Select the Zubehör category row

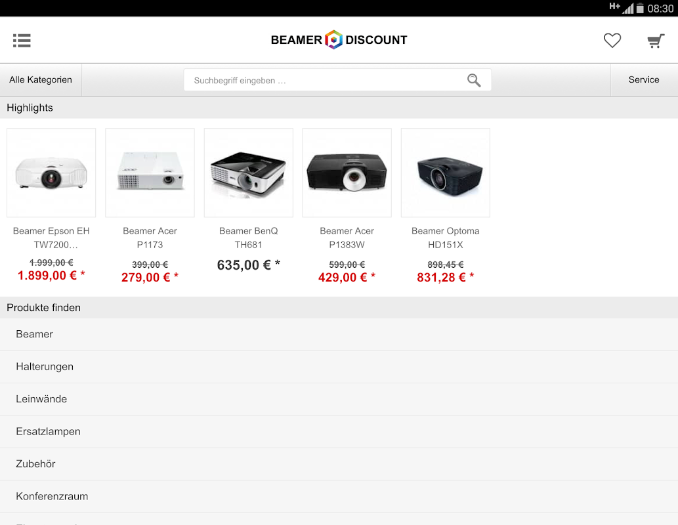(339, 464)
